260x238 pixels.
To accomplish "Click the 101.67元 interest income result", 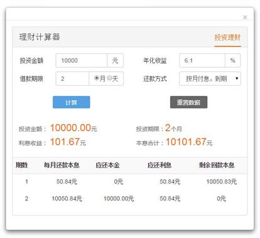I will pyautogui.click(x=68, y=142).
